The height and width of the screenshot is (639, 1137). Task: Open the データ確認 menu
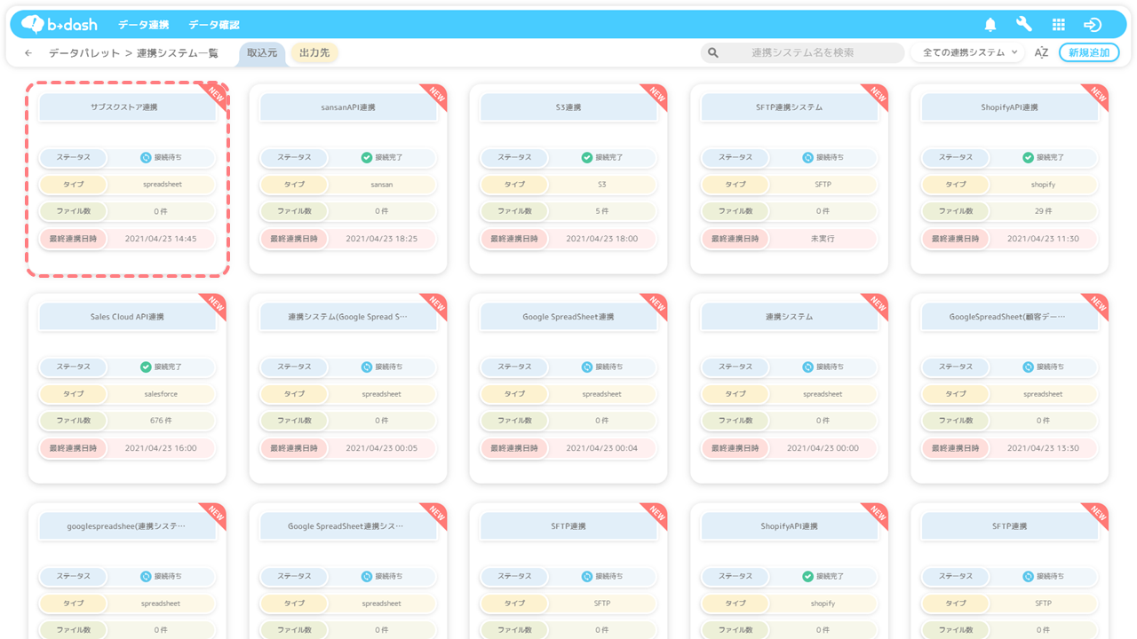214,25
